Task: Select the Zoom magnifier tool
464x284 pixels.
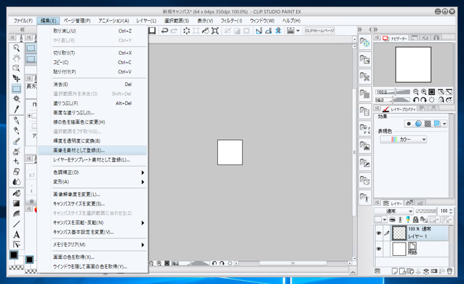Action: (16, 48)
